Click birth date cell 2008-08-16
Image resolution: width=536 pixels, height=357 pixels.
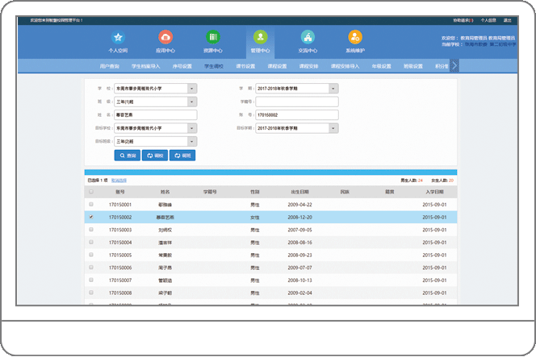click(299, 243)
